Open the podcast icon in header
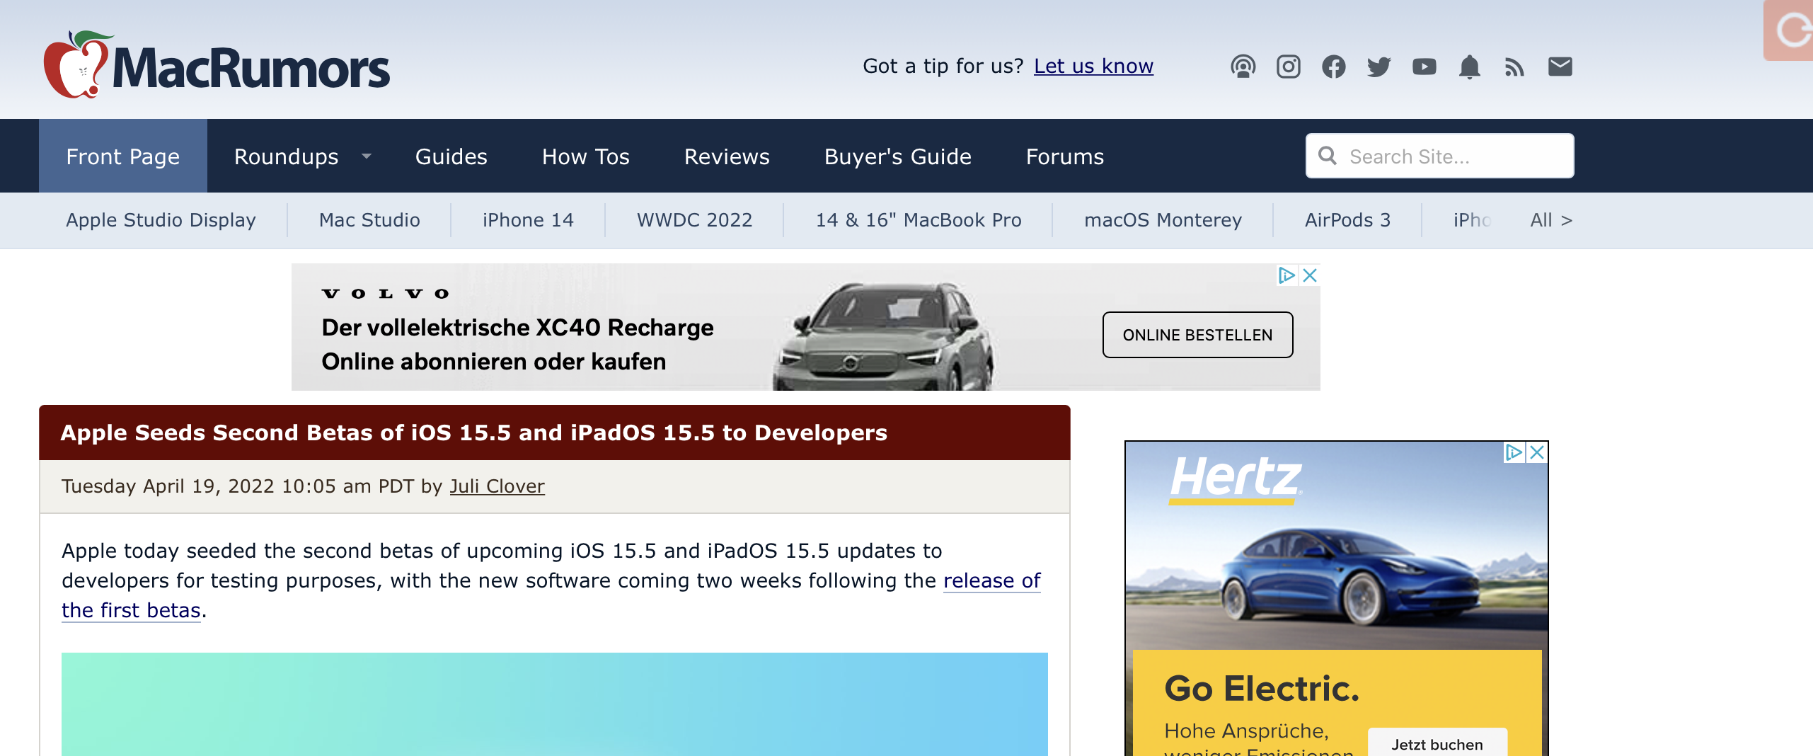The height and width of the screenshot is (756, 1813). [1243, 67]
